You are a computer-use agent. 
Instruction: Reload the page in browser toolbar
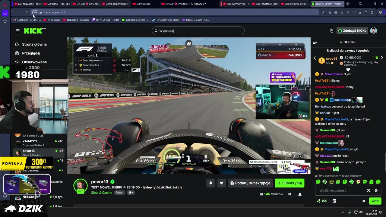[x=27, y=12]
